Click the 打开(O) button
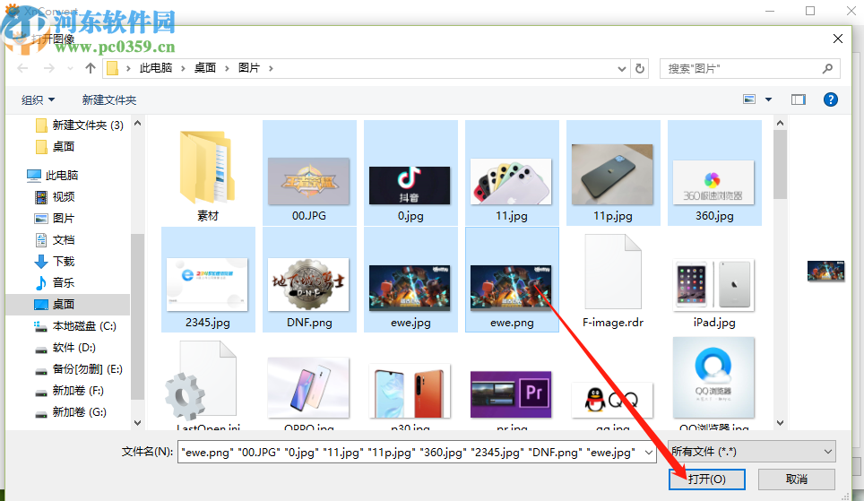 [707, 479]
